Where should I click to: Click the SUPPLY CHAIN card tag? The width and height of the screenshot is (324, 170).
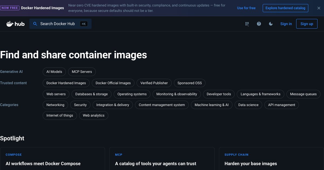237,155
